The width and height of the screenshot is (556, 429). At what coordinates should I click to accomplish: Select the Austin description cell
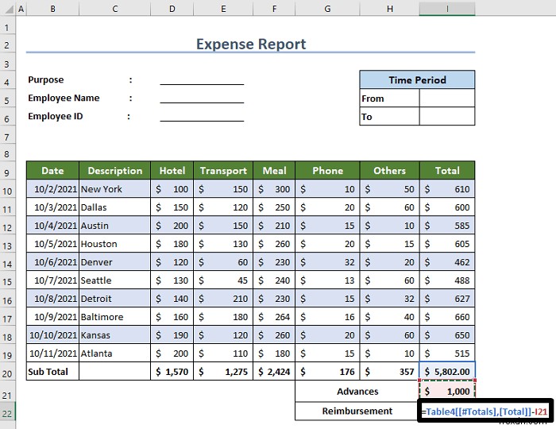coord(115,226)
